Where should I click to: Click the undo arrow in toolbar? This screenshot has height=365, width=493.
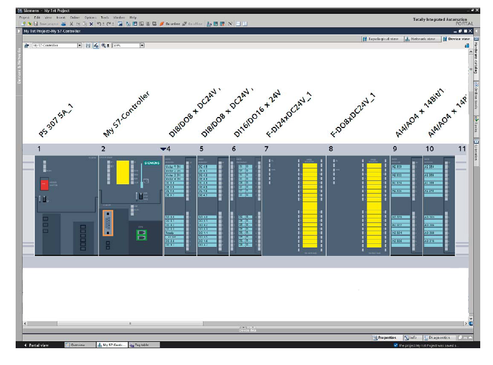[99, 24]
